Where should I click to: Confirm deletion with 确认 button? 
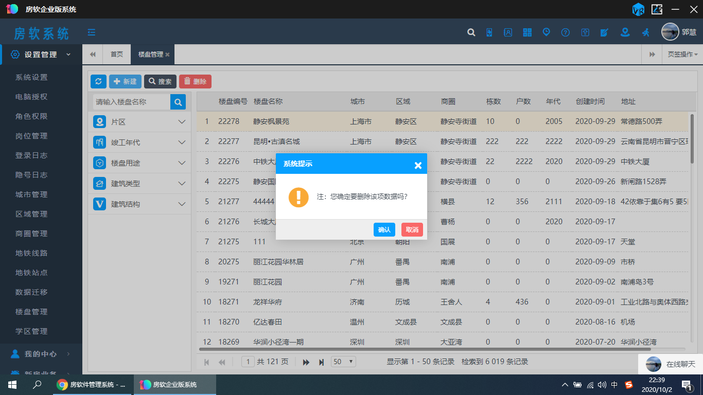point(384,229)
